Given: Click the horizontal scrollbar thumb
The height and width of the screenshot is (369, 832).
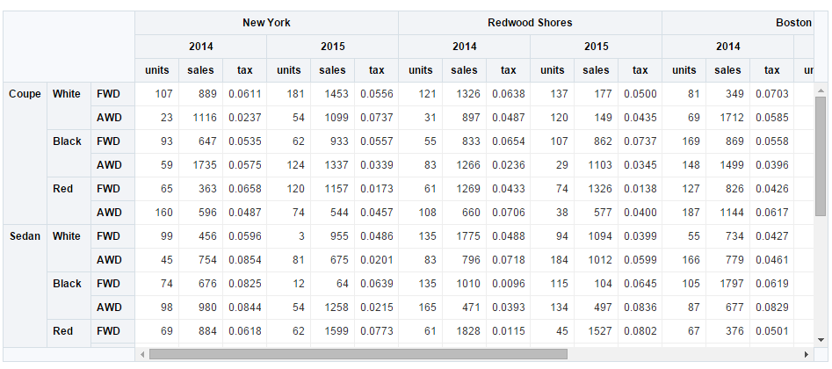Looking at the screenshot, I should 358,354.
